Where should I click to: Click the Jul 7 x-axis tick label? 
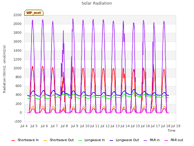pos(54,126)
